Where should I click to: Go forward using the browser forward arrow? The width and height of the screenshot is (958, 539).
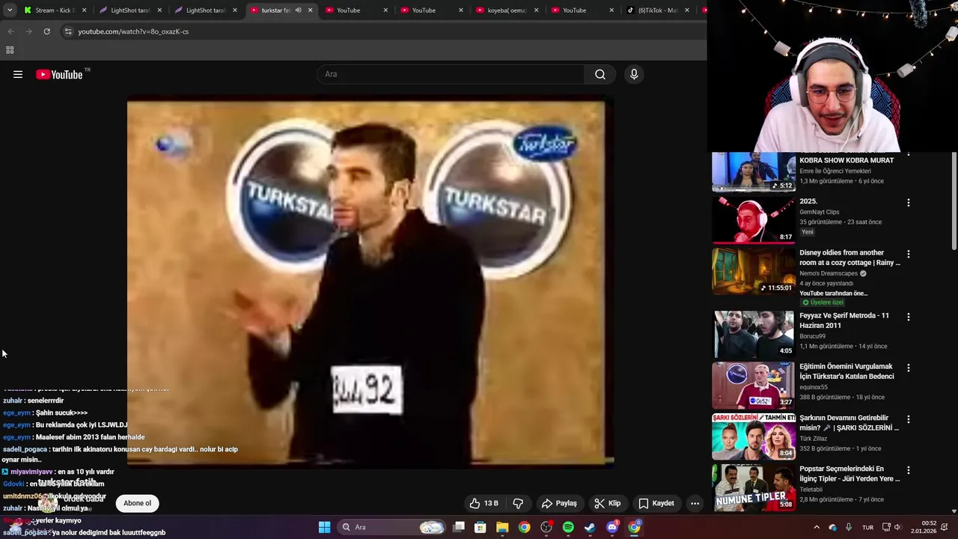[28, 31]
